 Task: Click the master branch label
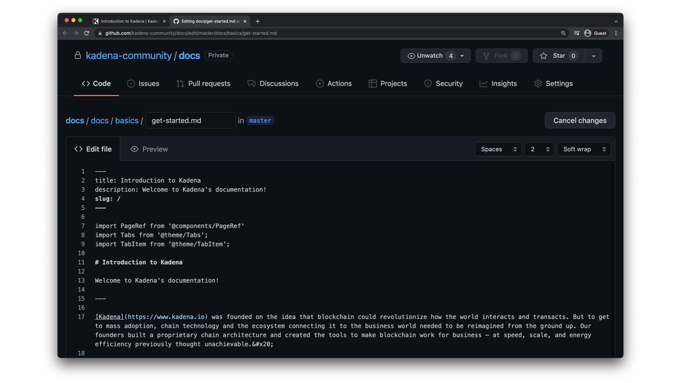260,121
